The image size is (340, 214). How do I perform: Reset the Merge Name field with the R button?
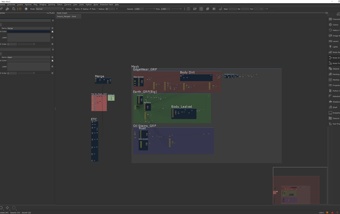[x=52, y=28]
